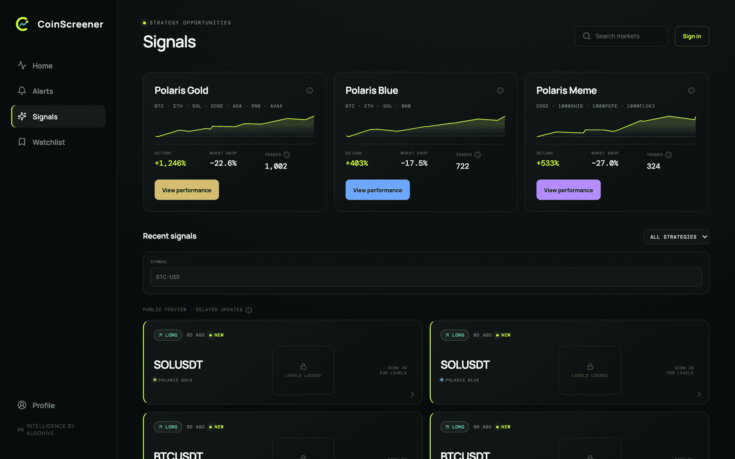Screen dimensions: 735x459
Task: Click the LONG badge on SOLUSDT Polaris Blue card
Action: (x=455, y=335)
